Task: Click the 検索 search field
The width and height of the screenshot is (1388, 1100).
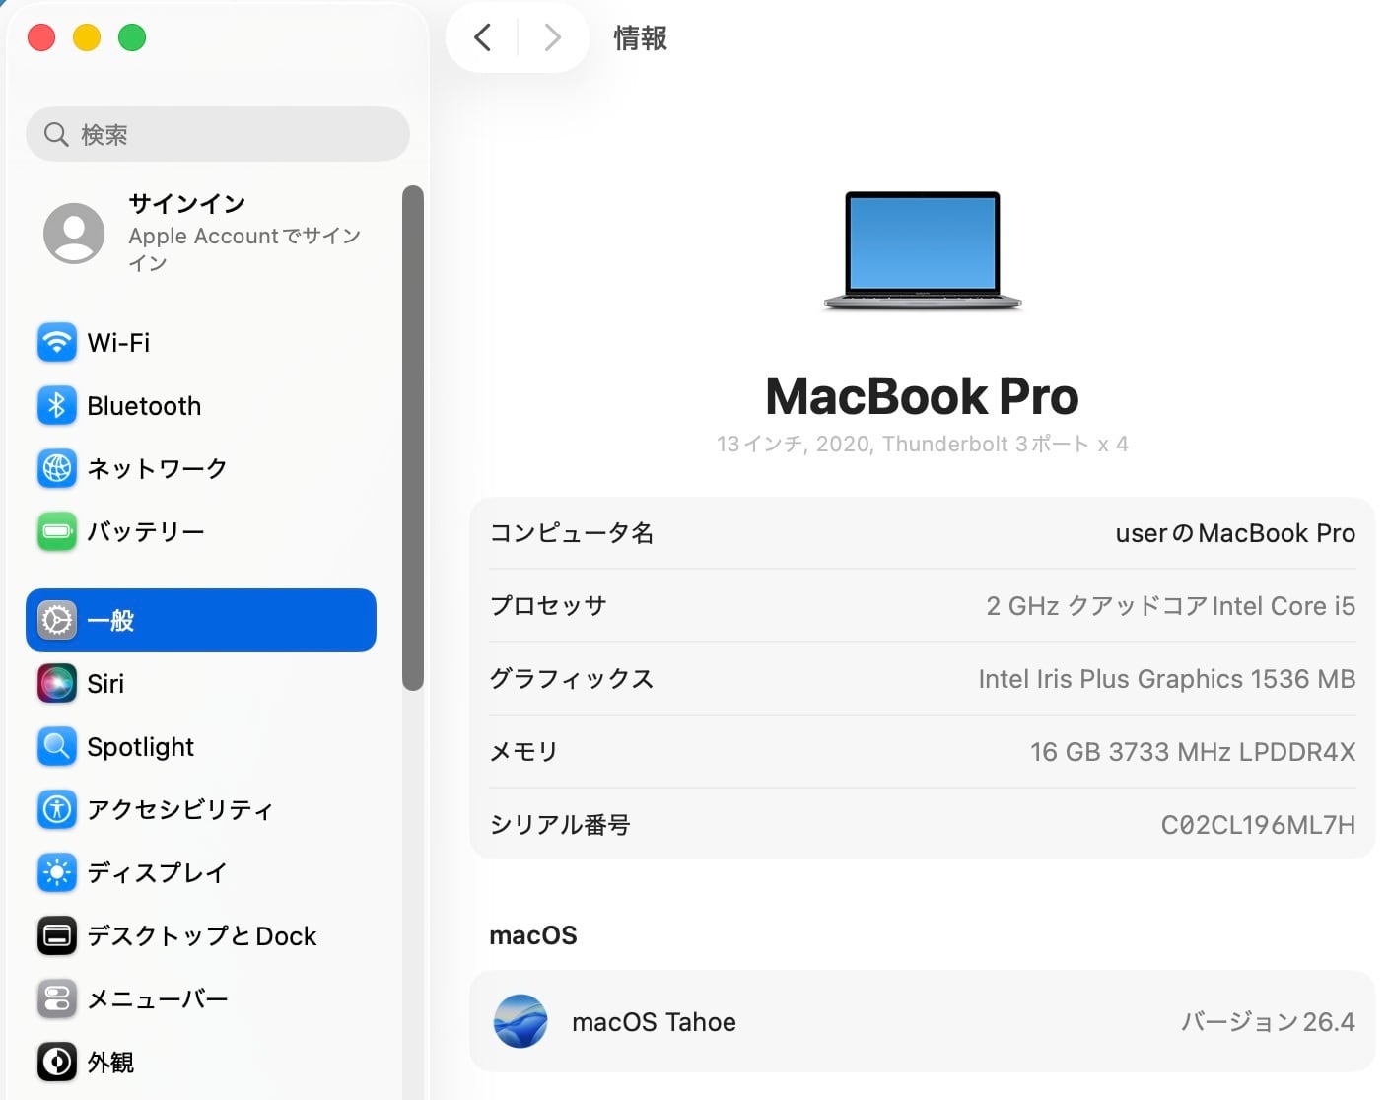Action: point(218,134)
